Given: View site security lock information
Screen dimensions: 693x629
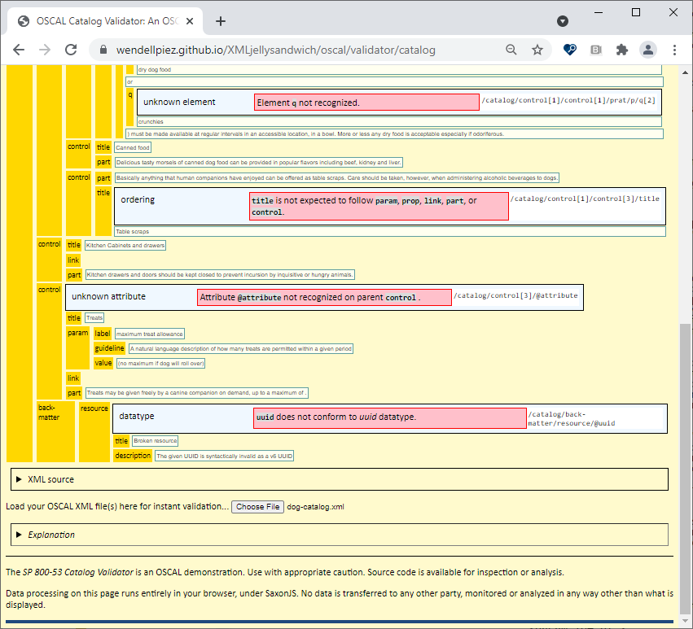Looking at the screenshot, I should point(103,50).
